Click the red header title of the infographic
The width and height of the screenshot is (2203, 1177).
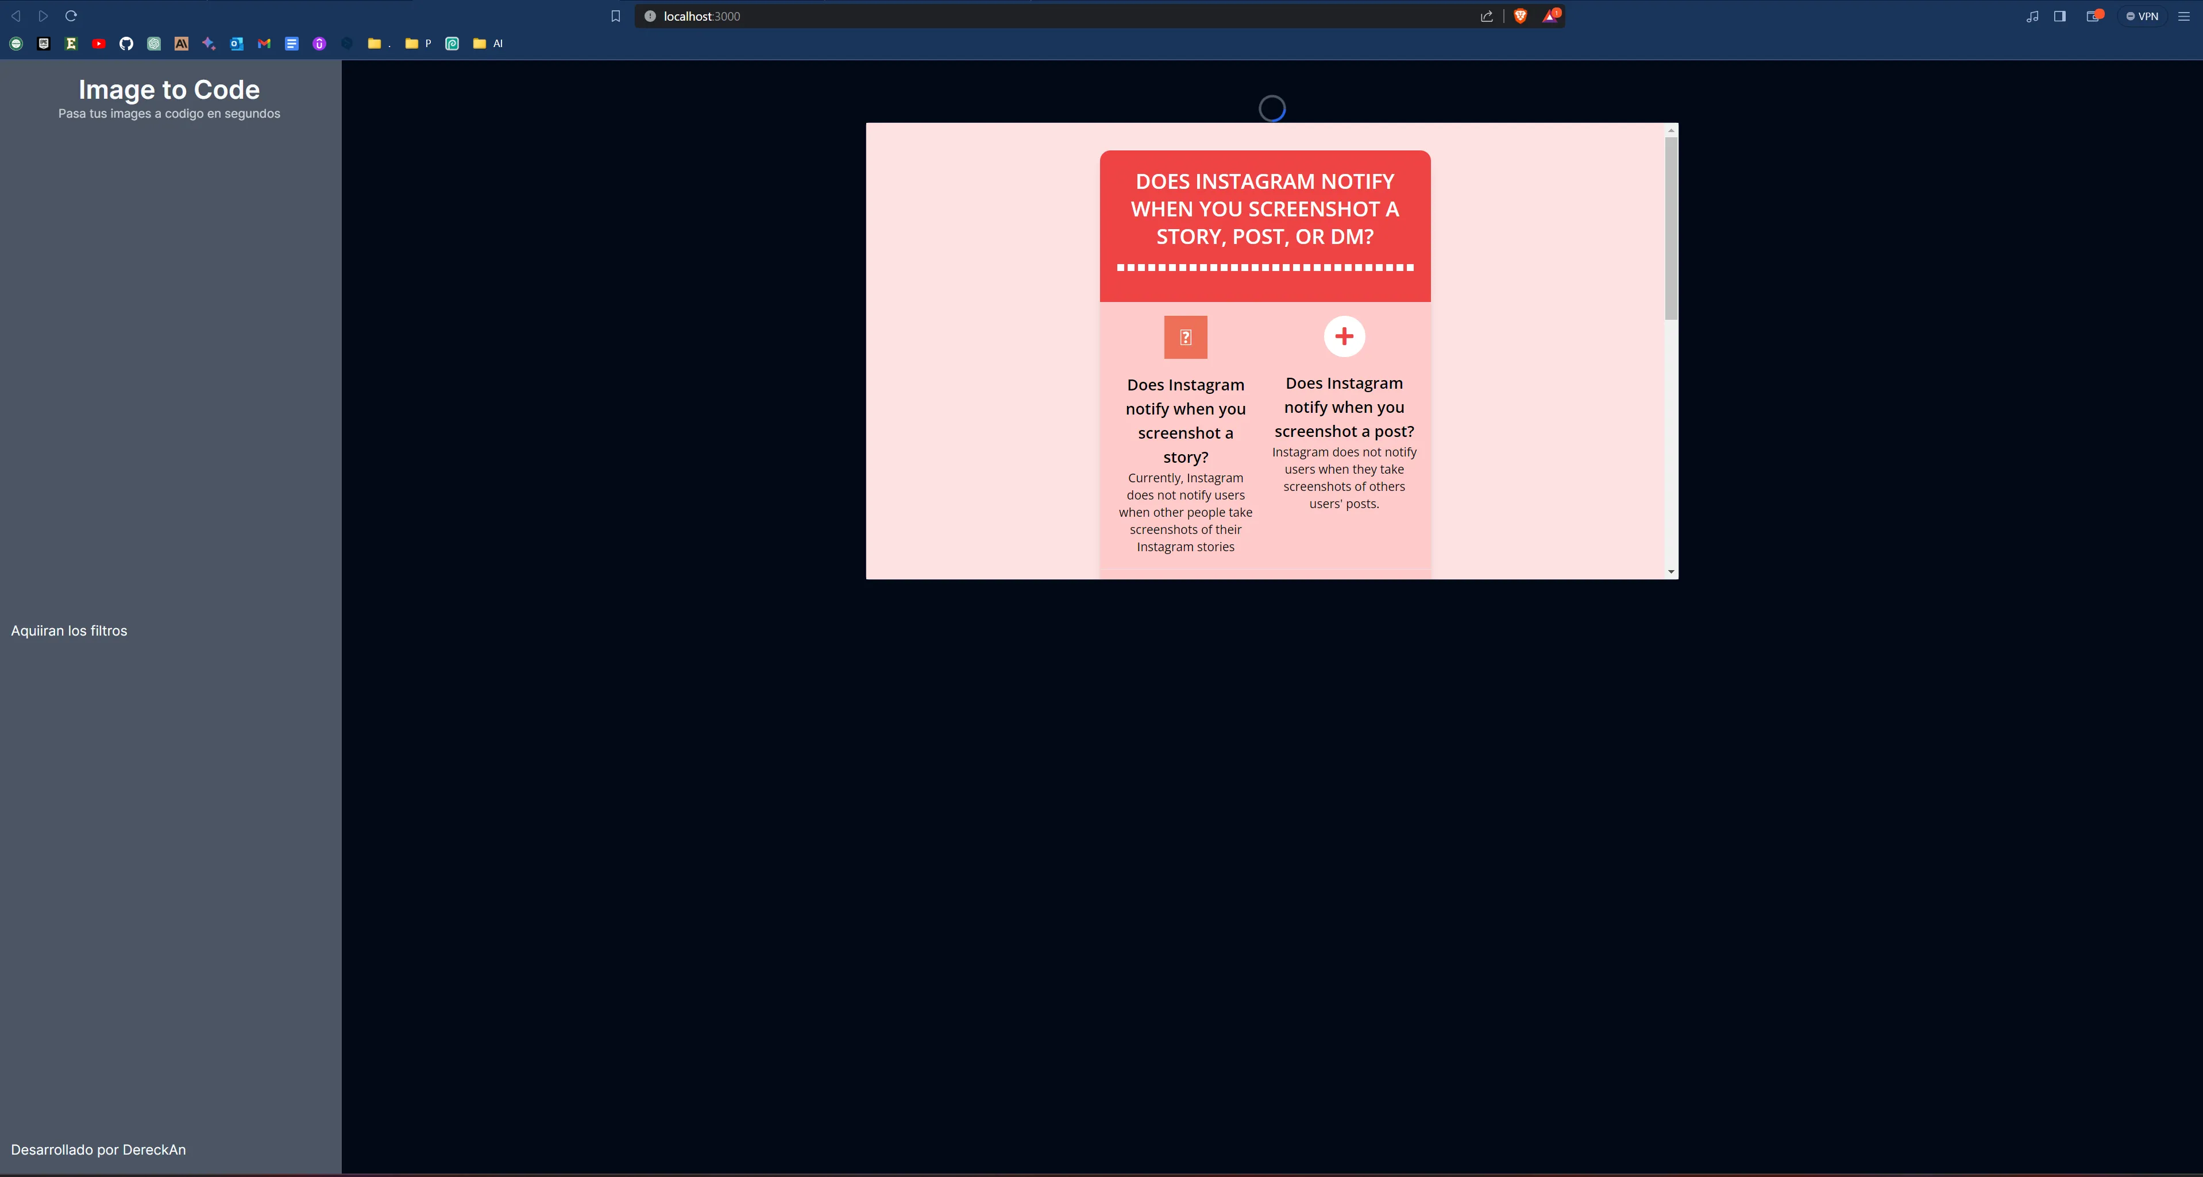tap(1265, 210)
